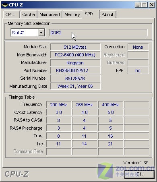Expand the Slot #1 dropdown arrow

pyautogui.click(x=41, y=33)
